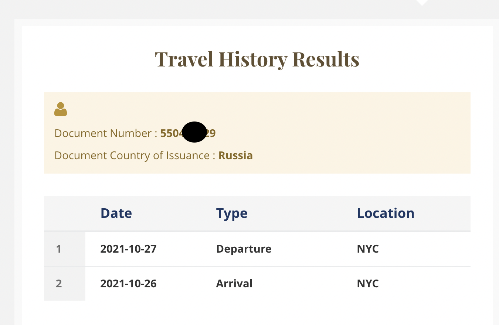Click the 2021-10-26 date cell
Screen dimensions: 499x325
pos(129,284)
